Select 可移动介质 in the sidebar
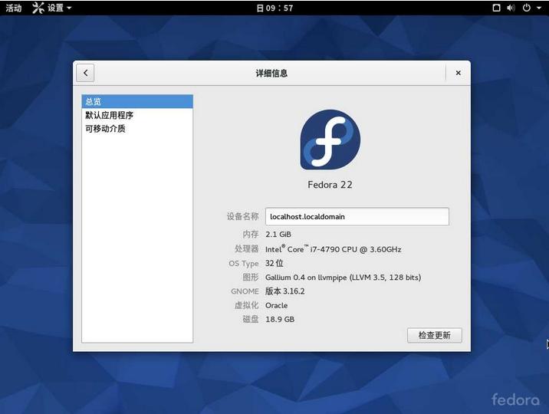The image size is (549, 414). coord(137,129)
